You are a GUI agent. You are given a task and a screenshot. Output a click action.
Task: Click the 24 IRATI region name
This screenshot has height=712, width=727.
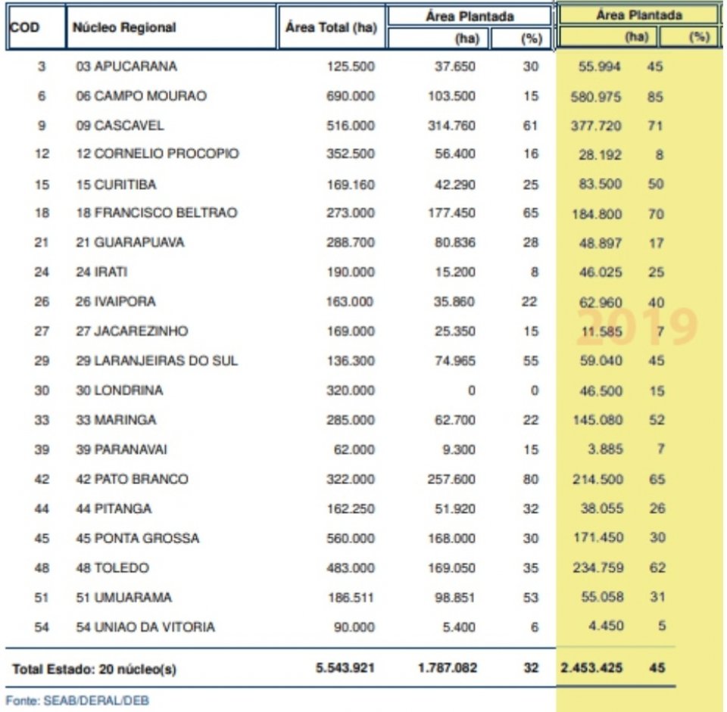[x=101, y=272]
